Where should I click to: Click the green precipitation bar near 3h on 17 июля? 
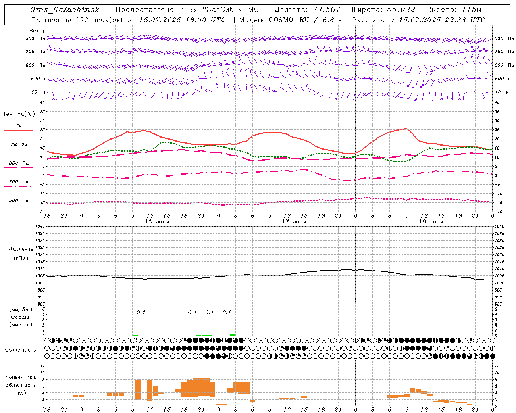click(233, 335)
